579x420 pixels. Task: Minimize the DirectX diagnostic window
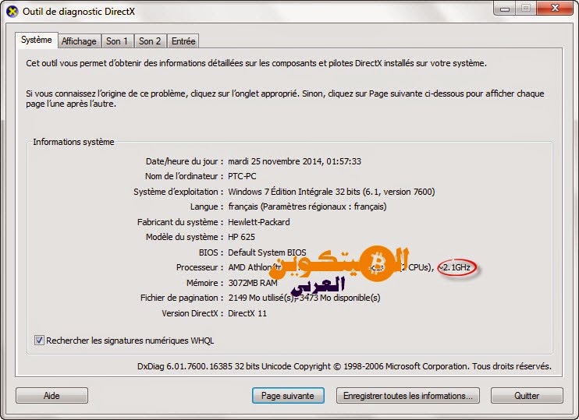[x=505, y=8]
